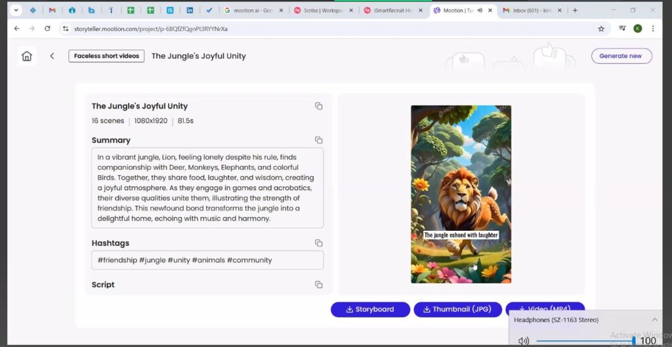Screen dimensions: 672x347
Task: Copy the title The Jungle's Joyful Unity
Action: coord(318,106)
